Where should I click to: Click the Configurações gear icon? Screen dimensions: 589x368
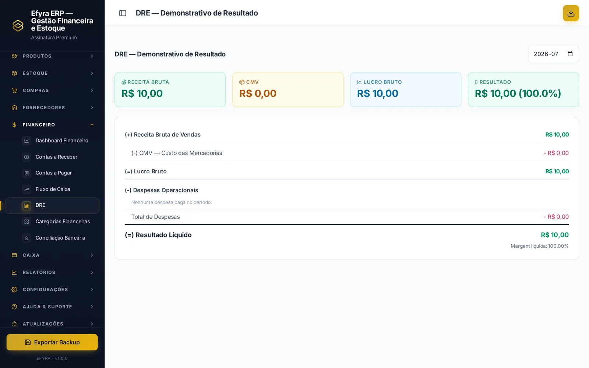click(14, 290)
